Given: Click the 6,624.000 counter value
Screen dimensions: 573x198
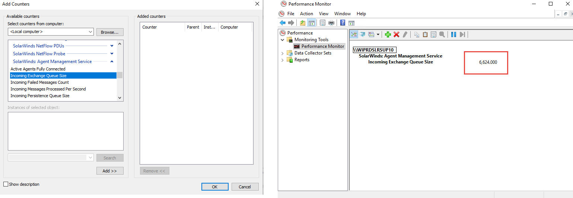Looking at the screenshot, I should click(x=488, y=62).
